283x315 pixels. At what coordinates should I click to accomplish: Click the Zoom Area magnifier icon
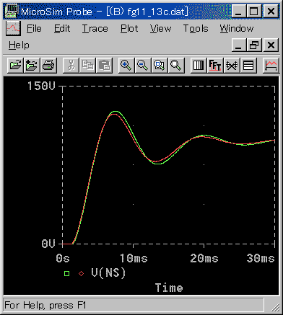pyautogui.click(x=160, y=65)
